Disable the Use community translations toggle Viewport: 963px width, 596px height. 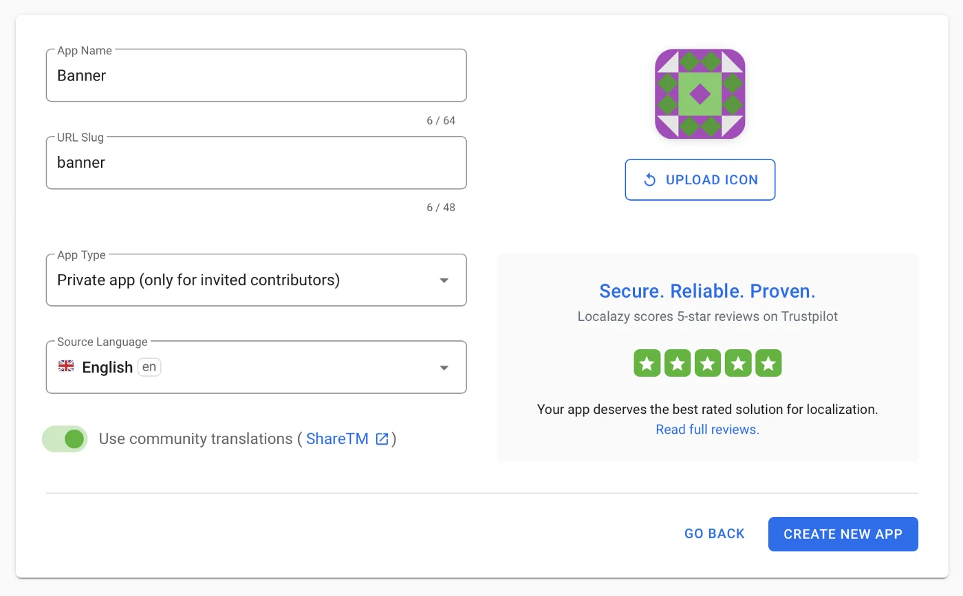tap(65, 439)
